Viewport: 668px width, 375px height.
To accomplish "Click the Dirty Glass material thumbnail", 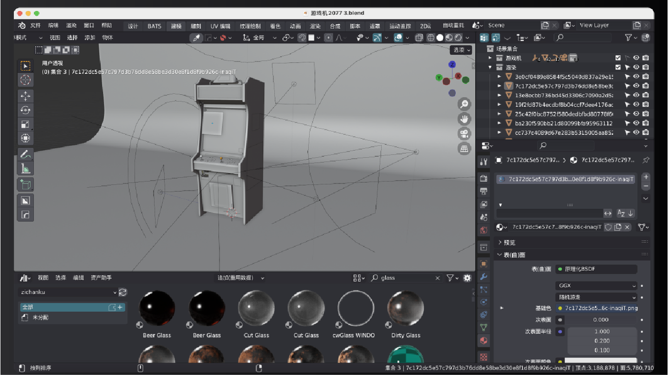I will click(405, 309).
